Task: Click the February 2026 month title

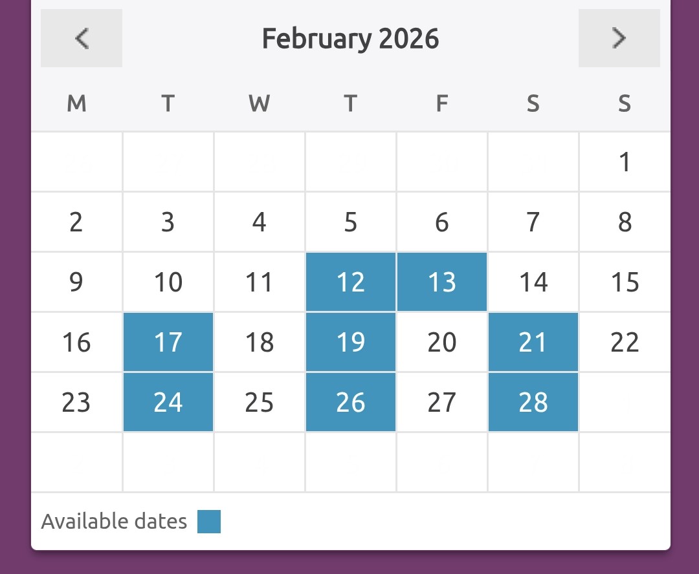Action: [350, 39]
